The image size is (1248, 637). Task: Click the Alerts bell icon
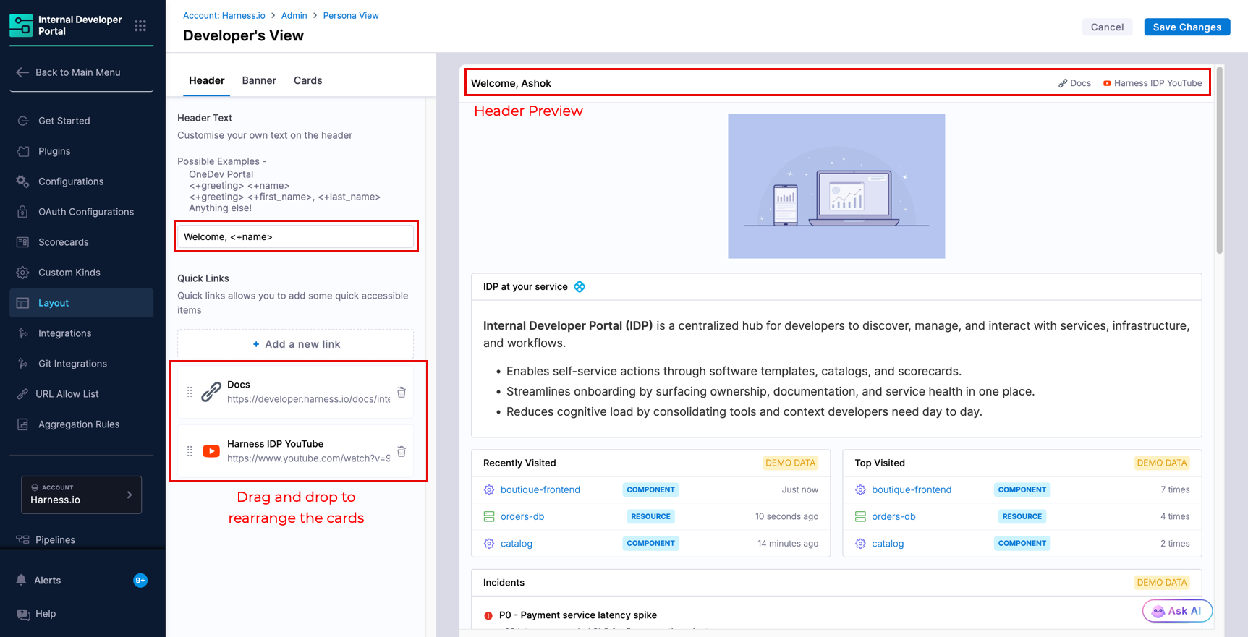tap(22, 580)
